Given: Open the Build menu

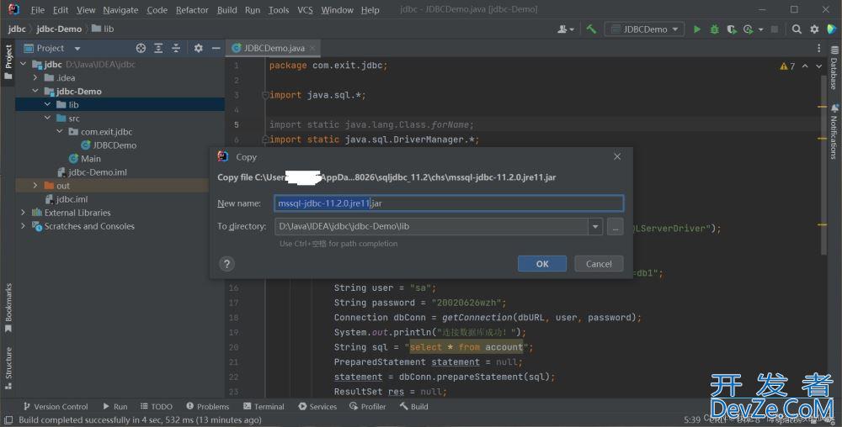Looking at the screenshot, I should (227, 9).
